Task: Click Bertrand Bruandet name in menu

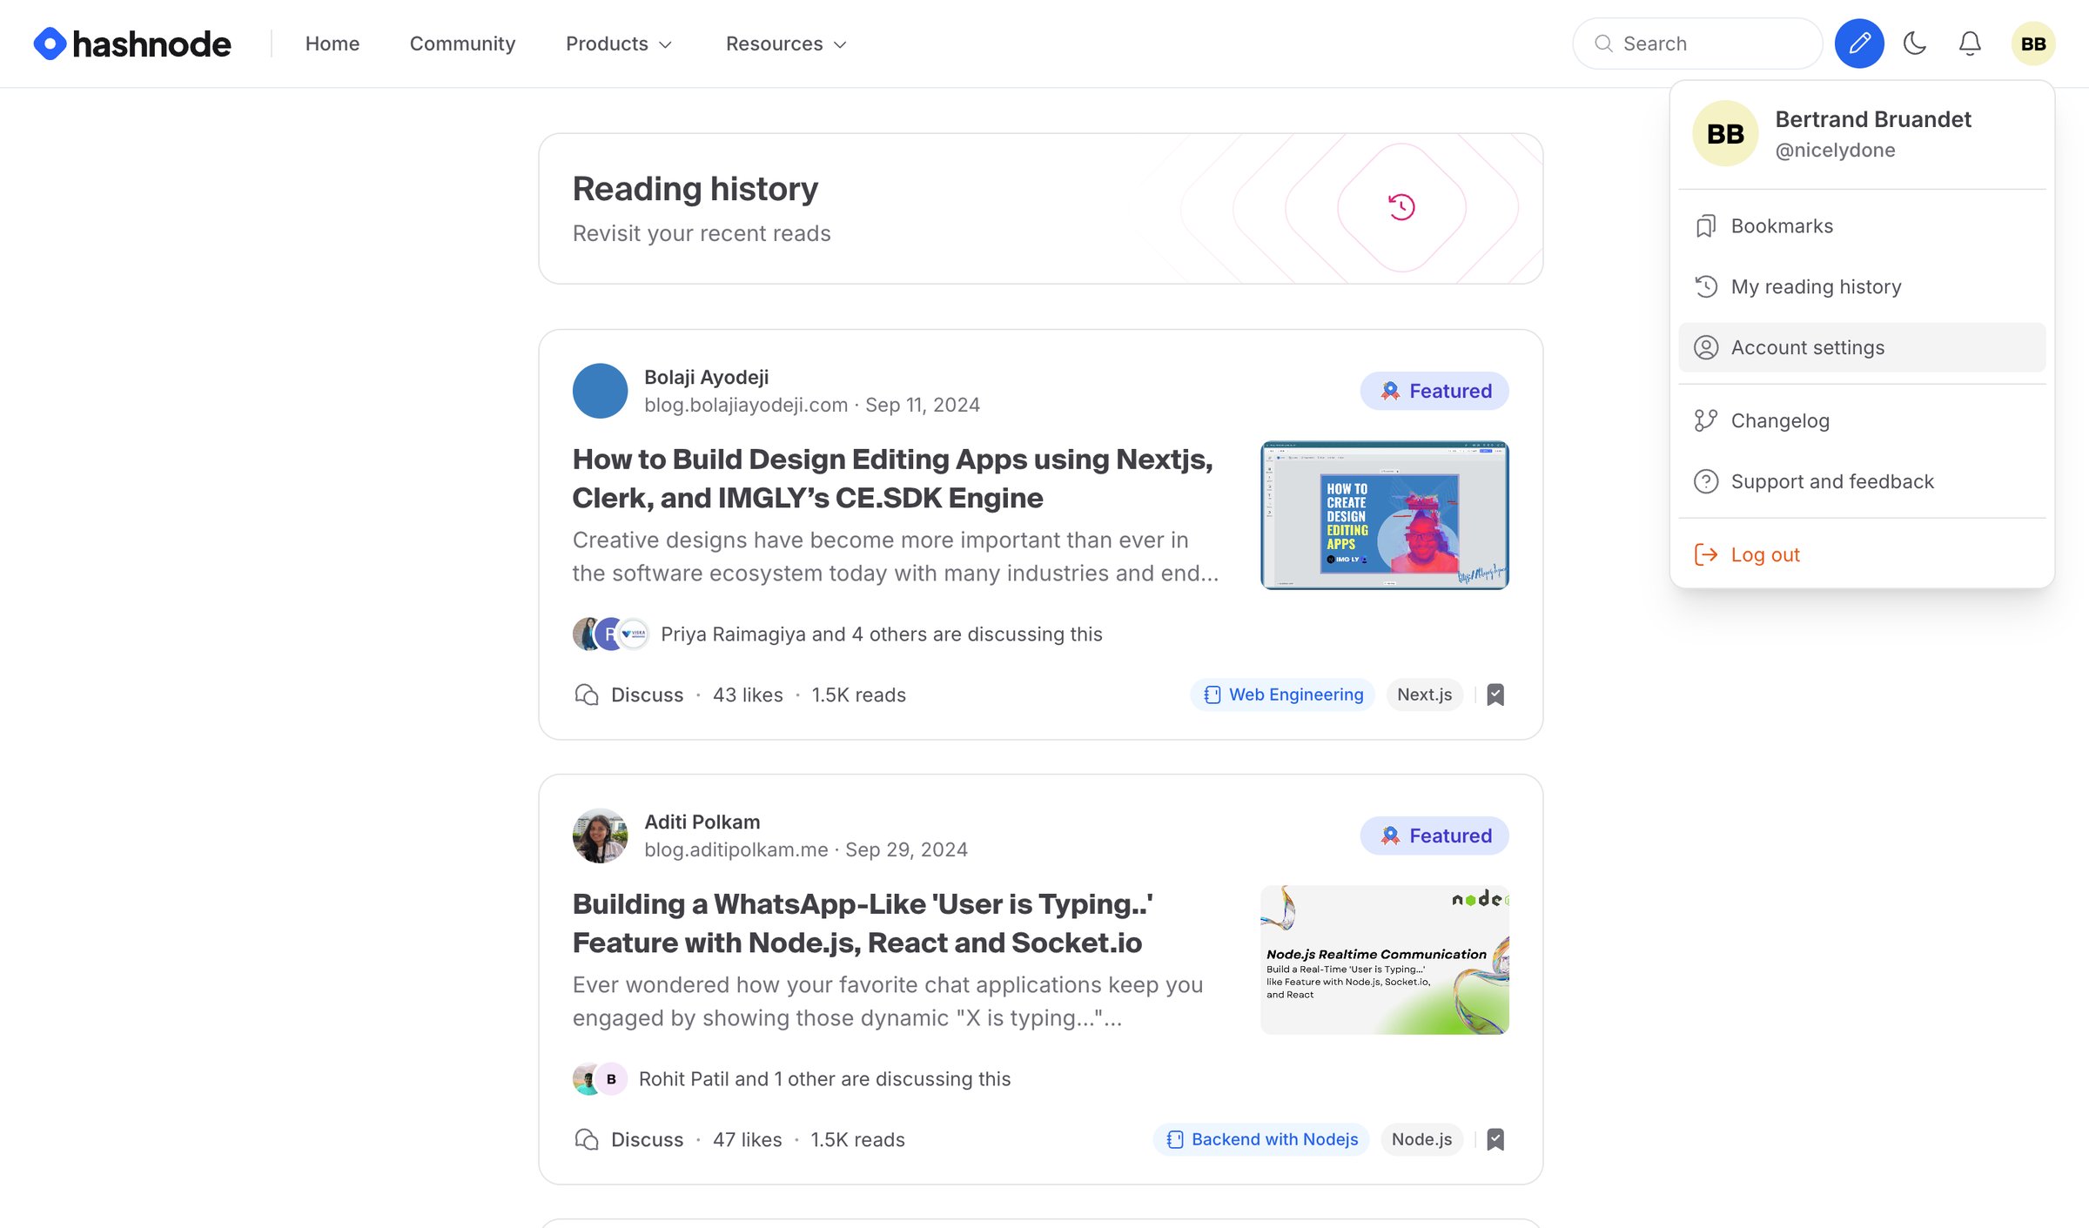Action: click(x=1873, y=119)
